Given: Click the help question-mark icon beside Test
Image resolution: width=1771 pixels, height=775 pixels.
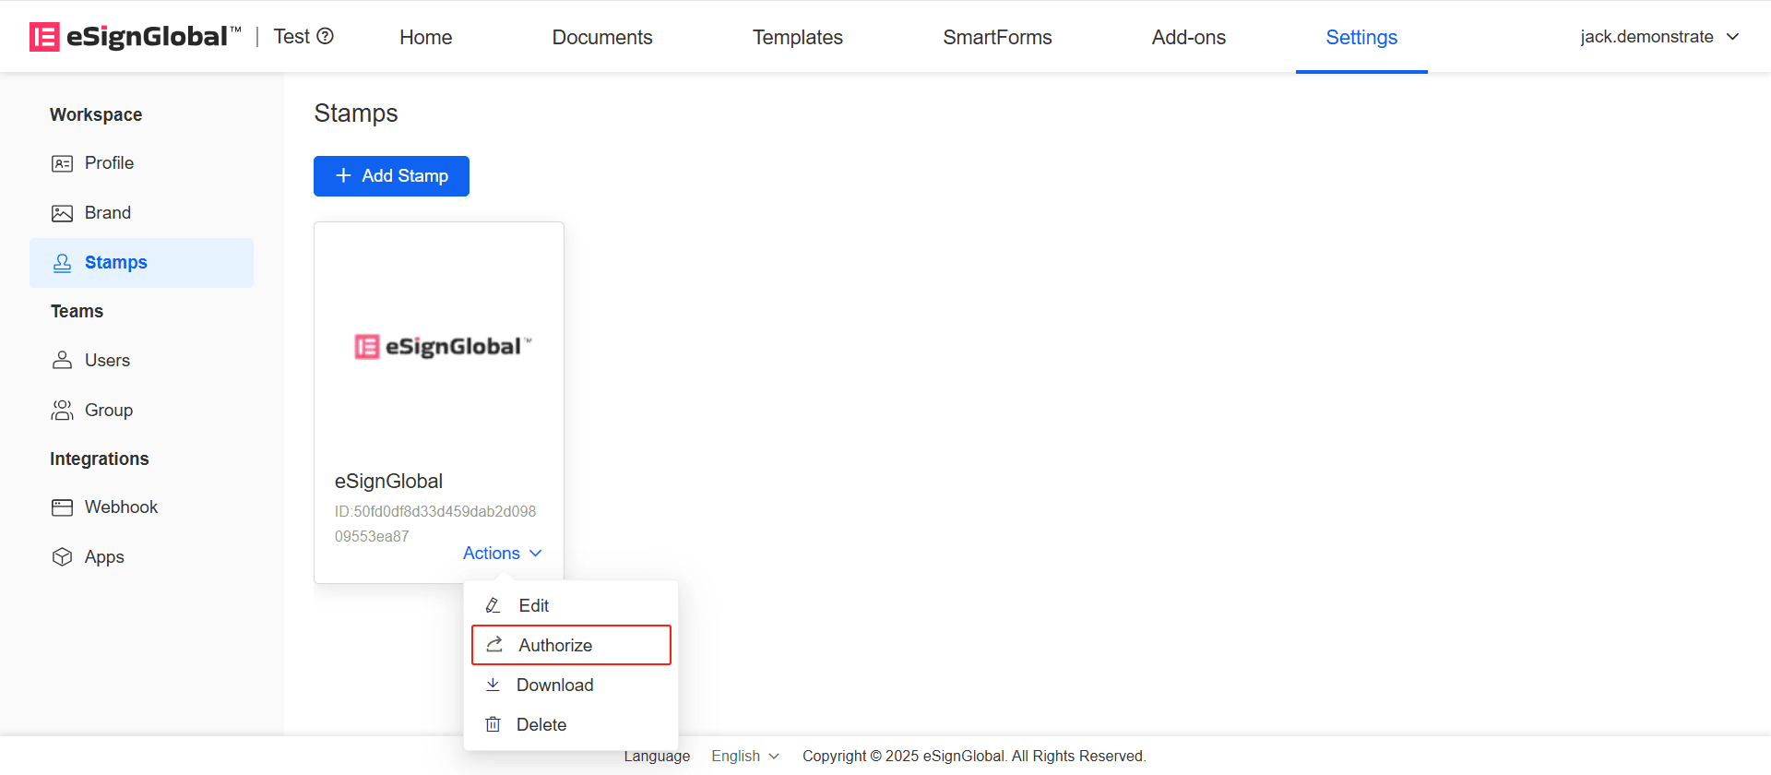Looking at the screenshot, I should (x=326, y=36).
